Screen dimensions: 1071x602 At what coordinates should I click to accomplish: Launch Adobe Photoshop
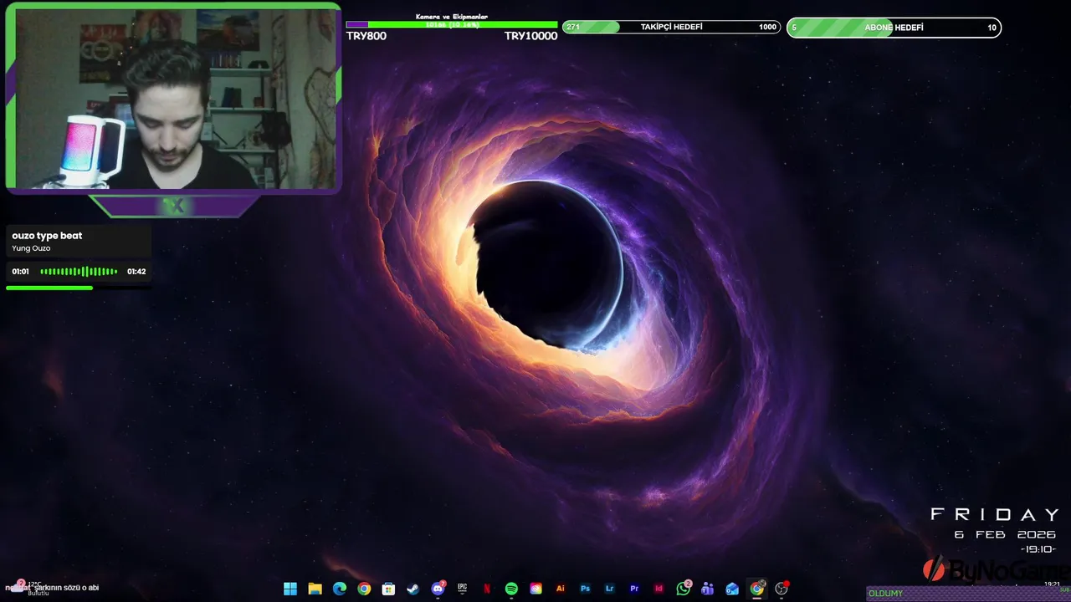[x=585, y=589]
